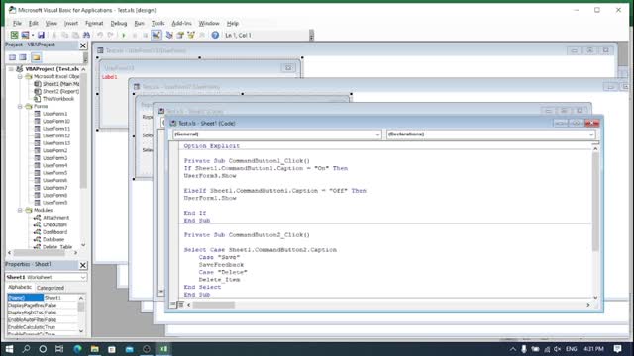Click the Find binoculars toolbar icon
The image size is (634, 356).
86,36
